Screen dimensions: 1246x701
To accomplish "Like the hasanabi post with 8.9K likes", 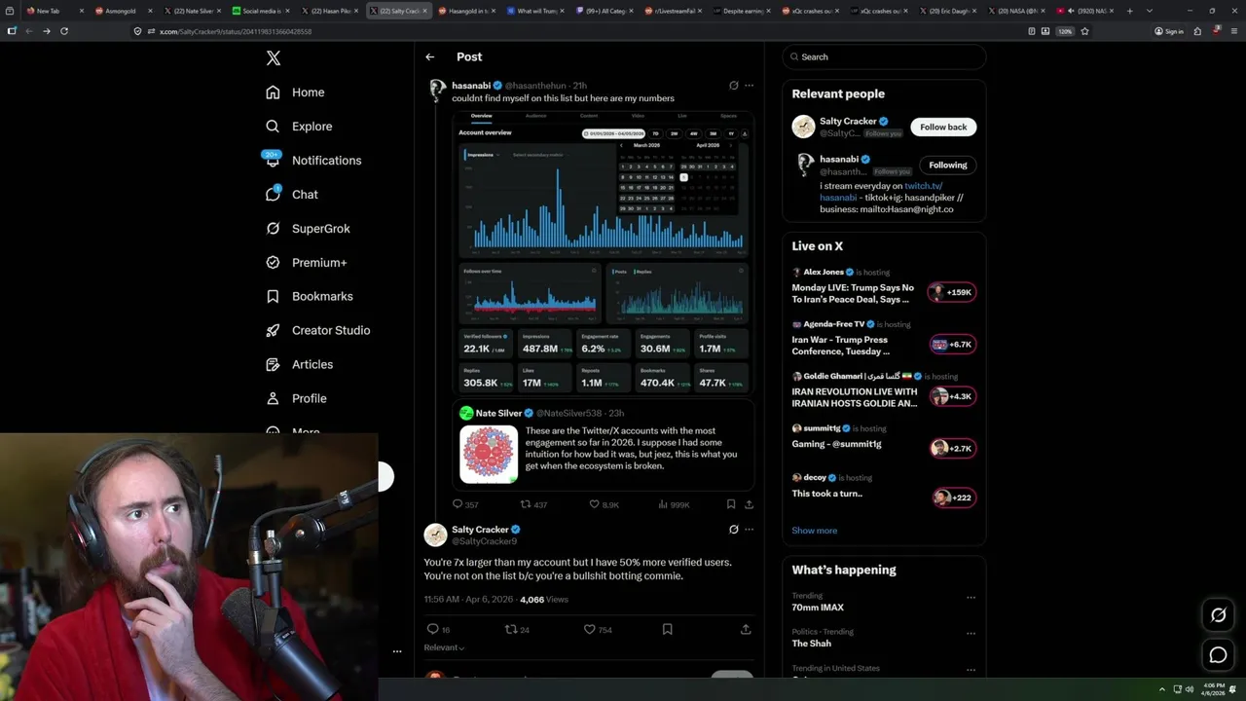I will point(605,504).
